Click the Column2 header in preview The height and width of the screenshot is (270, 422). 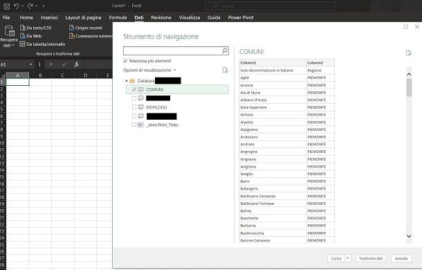click(x=320, y=63)
